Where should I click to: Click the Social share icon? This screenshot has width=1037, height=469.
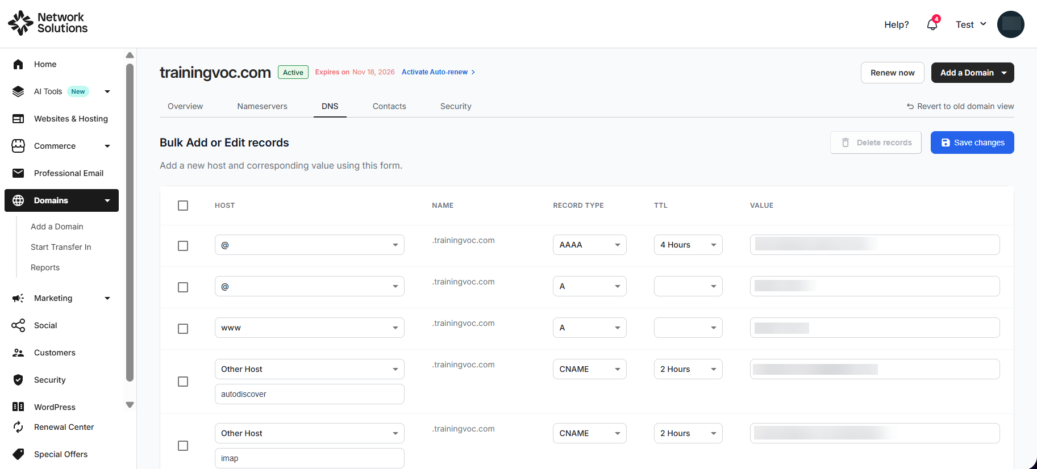[x=18, y=325]
